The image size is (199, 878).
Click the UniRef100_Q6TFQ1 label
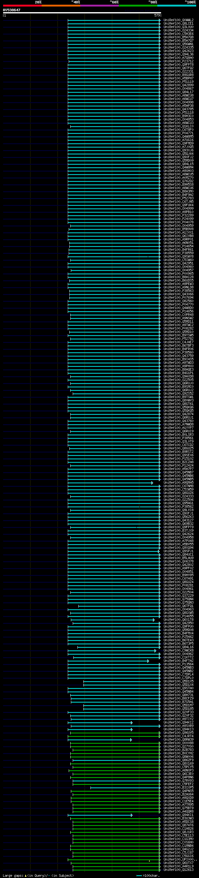pyautogui.click(x=178, y=606)
